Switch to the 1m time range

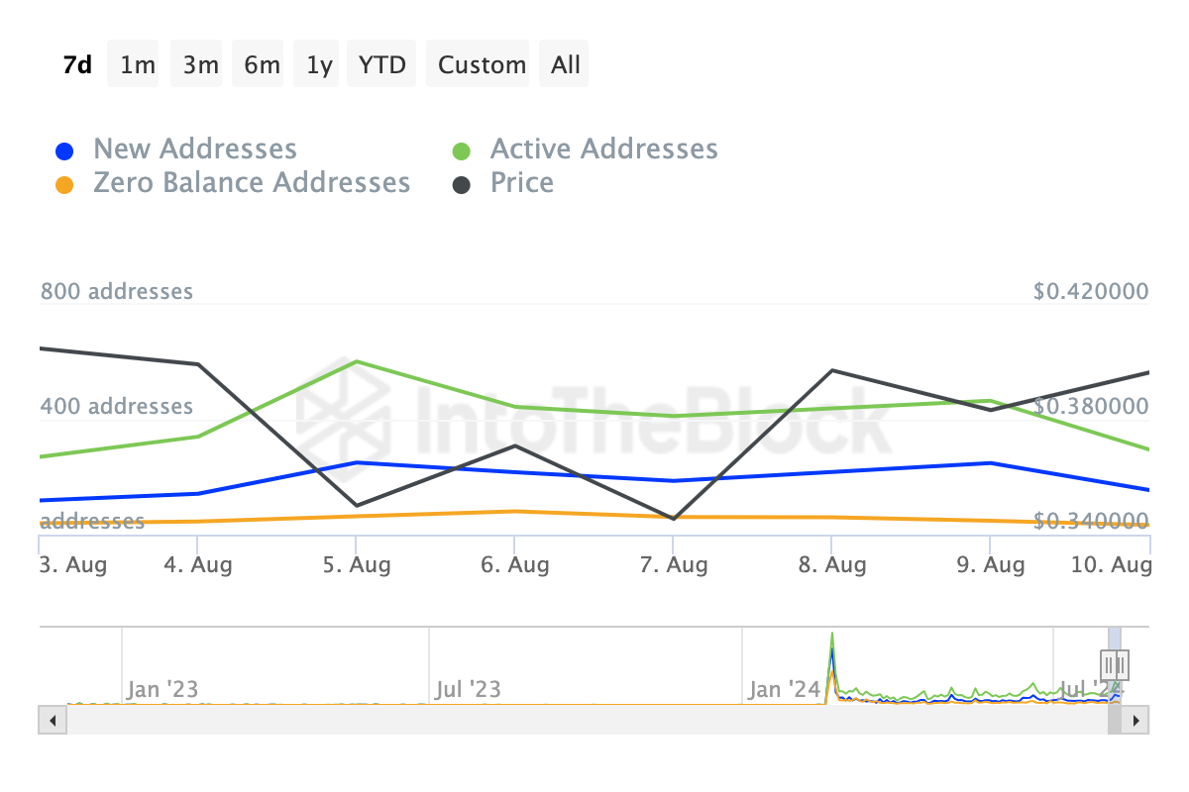(138, 64)
